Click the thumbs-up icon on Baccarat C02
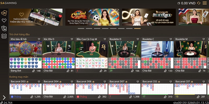 pyautogui.click(x=159, y=82)
